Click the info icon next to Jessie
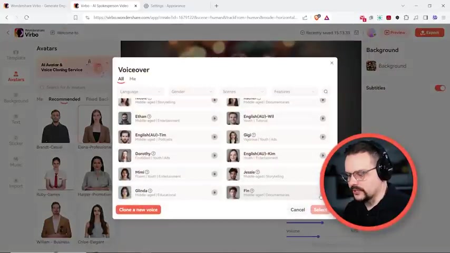 point(258,172)
